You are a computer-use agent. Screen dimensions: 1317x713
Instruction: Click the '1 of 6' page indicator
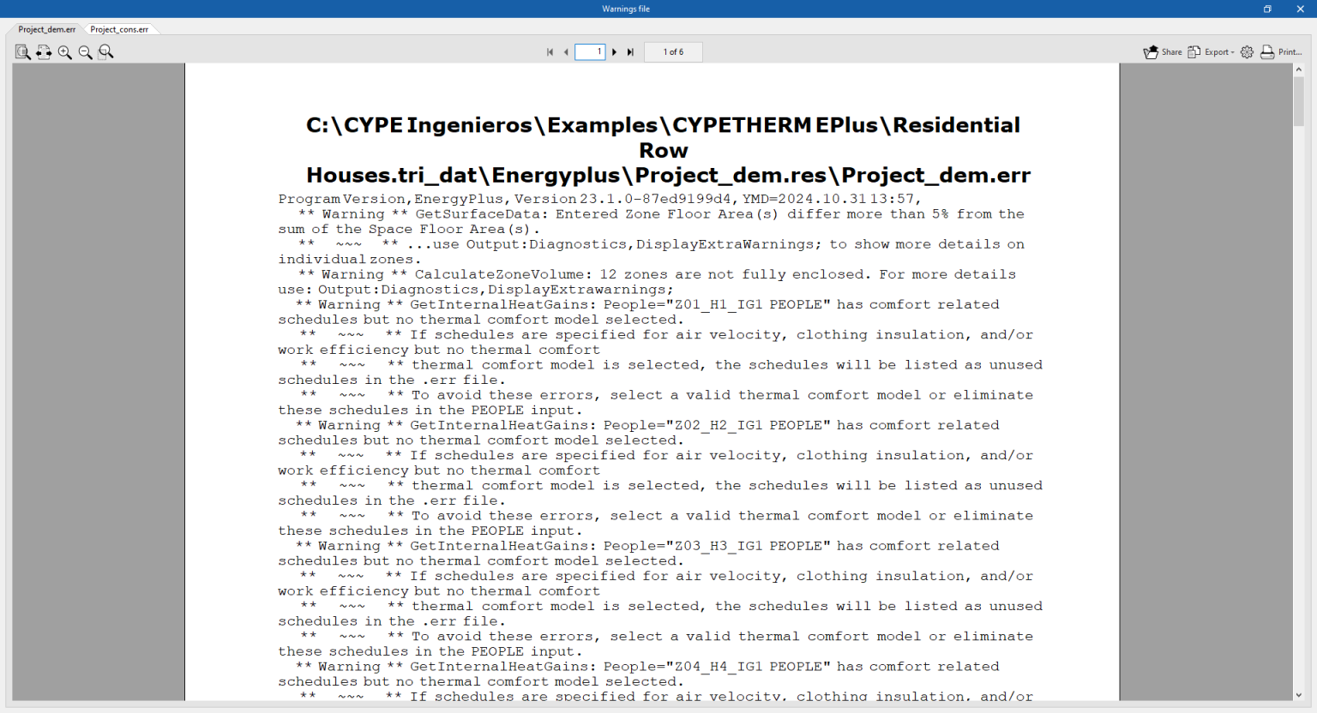[673, 52]
